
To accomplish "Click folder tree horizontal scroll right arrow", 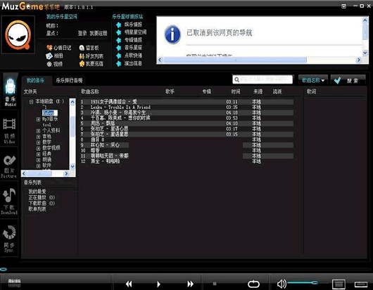I will 66,173.
